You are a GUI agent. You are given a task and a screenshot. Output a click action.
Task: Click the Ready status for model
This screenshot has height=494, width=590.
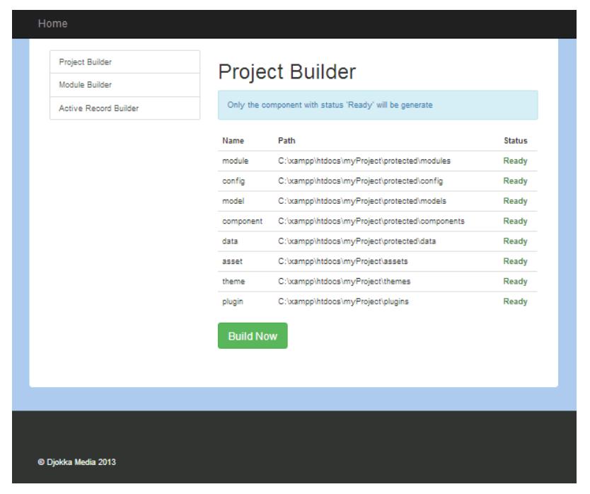click(515, 201)
